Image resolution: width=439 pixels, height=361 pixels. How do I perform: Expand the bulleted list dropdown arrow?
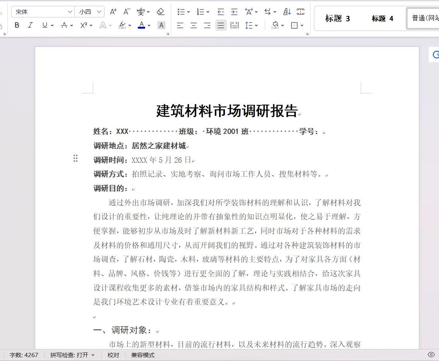(x=189, y=12)
